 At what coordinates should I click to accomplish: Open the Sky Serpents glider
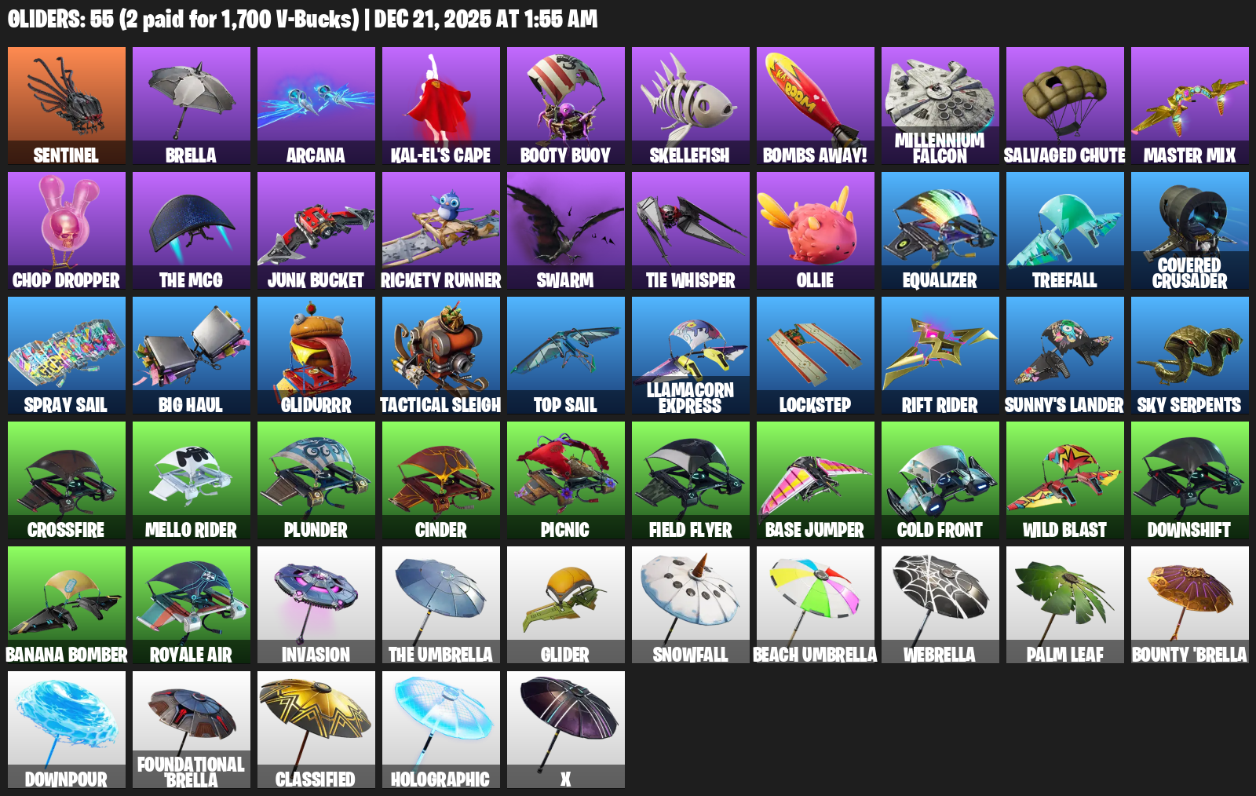click(x=1190, y=356)
